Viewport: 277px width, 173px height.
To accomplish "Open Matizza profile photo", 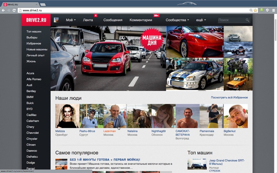I will [x=67, y=116].
